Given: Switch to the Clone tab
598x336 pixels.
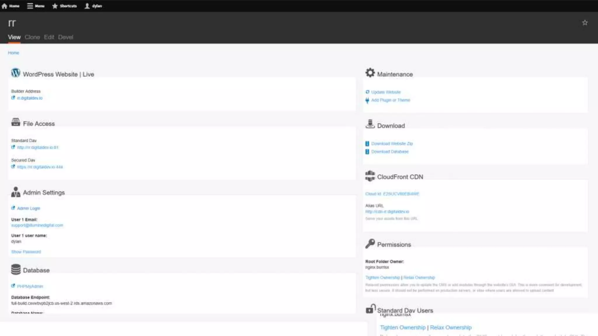Looking at the screenshot, I should (32, 37).
